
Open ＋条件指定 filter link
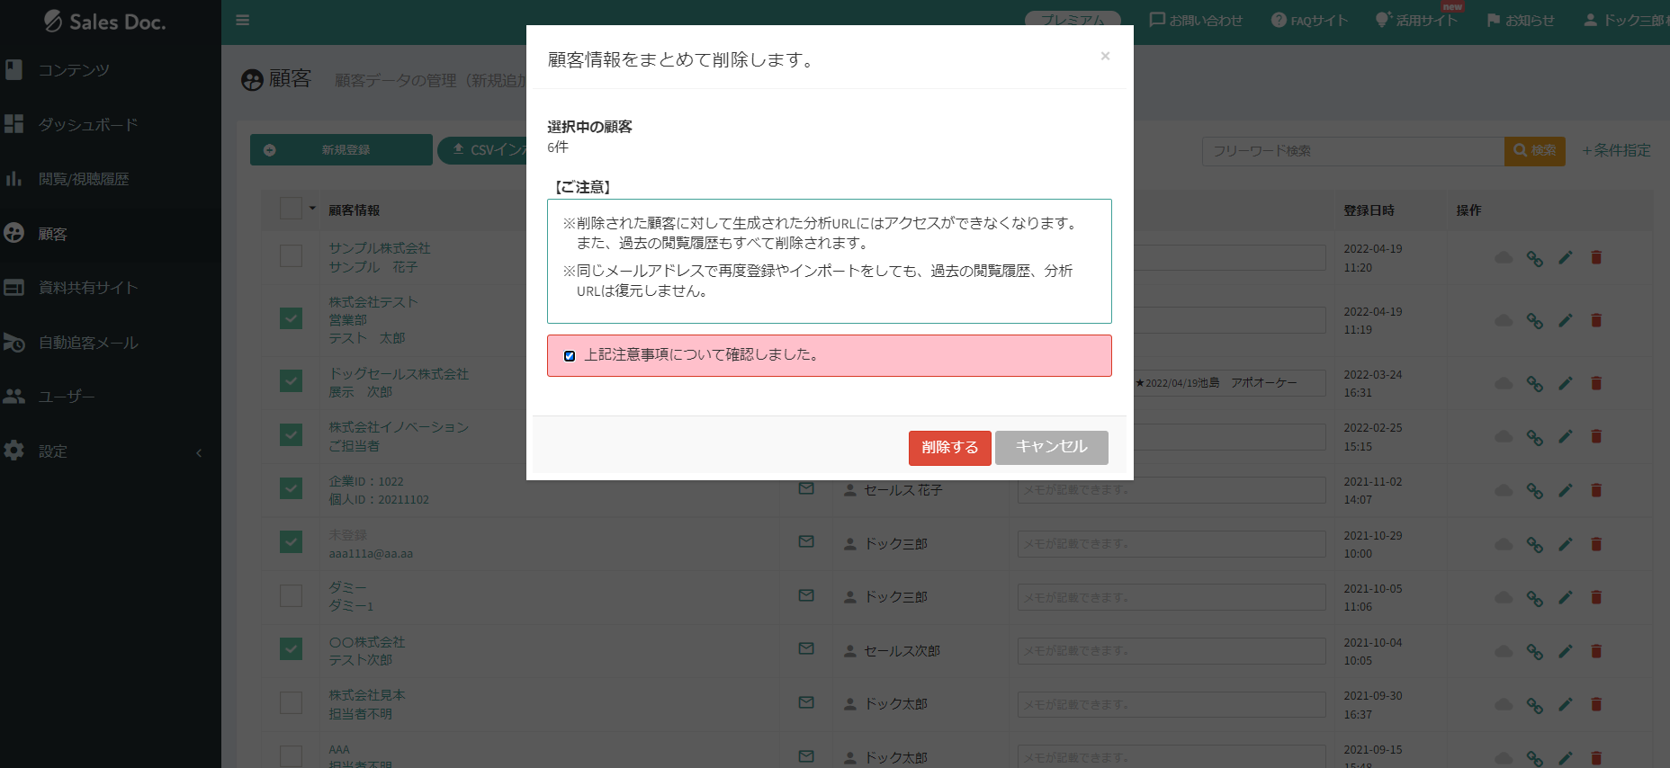tap(1616, 151)
